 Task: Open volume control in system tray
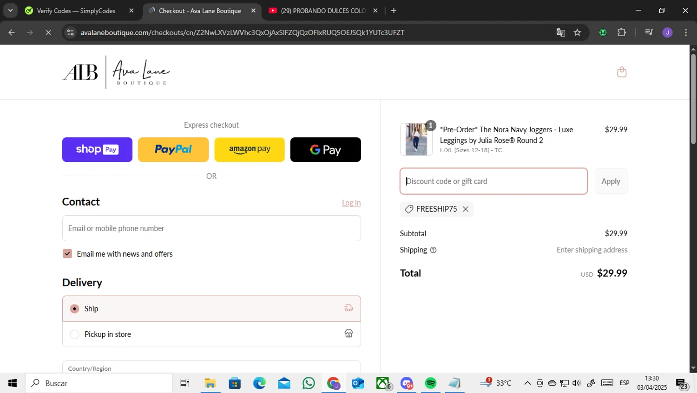577,383
